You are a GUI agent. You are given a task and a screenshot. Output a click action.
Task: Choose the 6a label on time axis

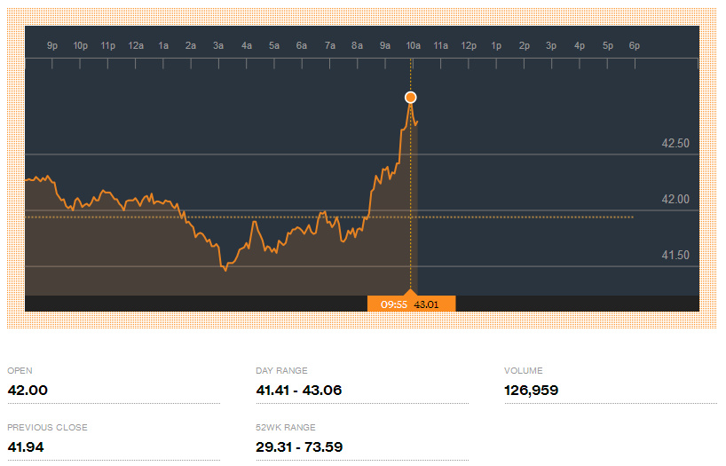pyautogui.click(x=302, y=45)
